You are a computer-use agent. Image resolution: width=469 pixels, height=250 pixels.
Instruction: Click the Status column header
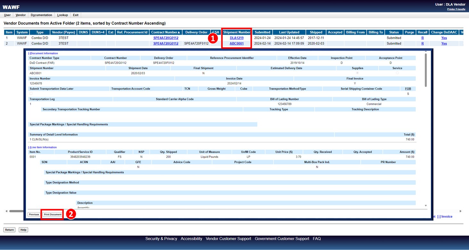point(394,32)
